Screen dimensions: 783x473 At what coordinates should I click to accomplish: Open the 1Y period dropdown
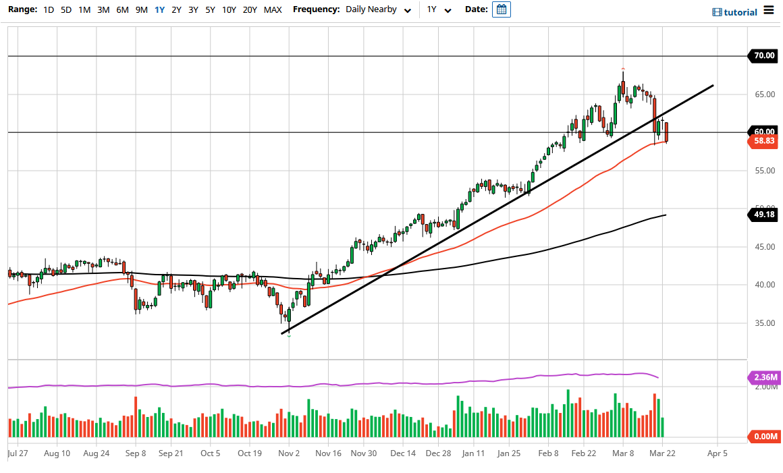pos(440,10)
